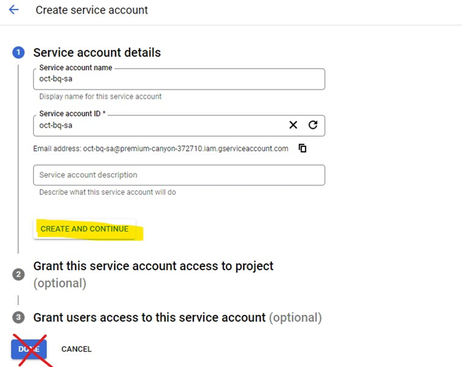The image size is (462, 367).
Task: Expand Grant this service account access to project
Action: 153,266
